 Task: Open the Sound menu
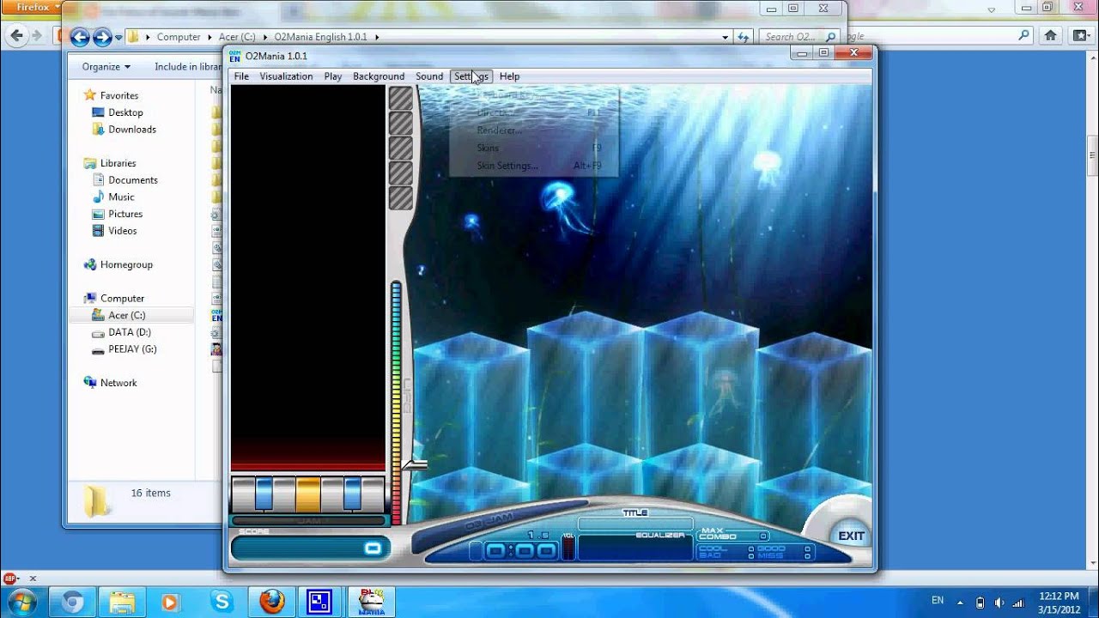pos(429,76)
